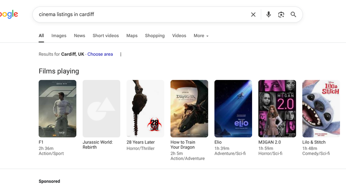Viewport: 346px width, 185px height.
Task: Click the Jurassic World: Rebirth title
Action: pos(98,145)
